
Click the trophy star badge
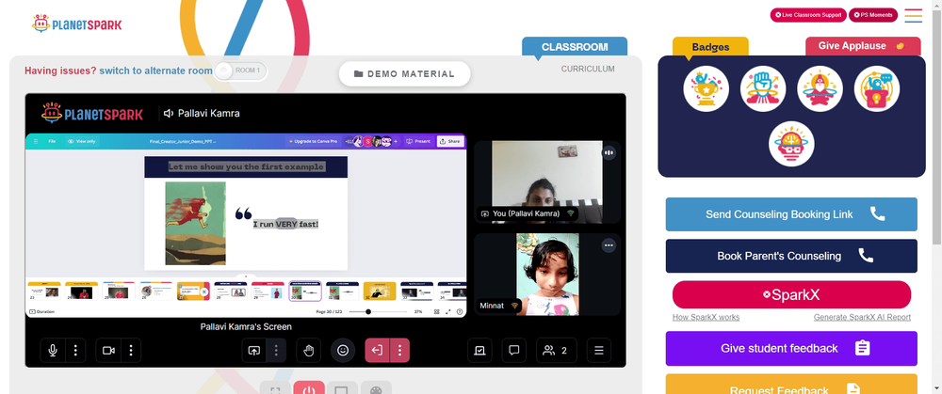point(706,88)
